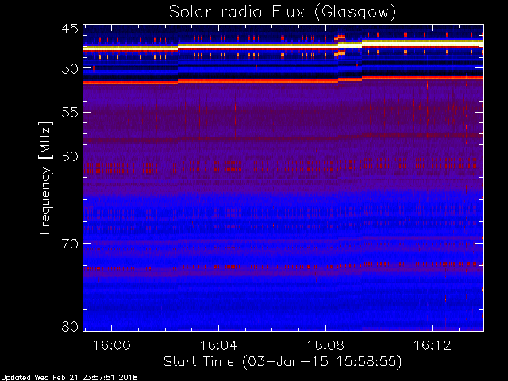Click the '16:12' time tick label

tap(432, 345)
